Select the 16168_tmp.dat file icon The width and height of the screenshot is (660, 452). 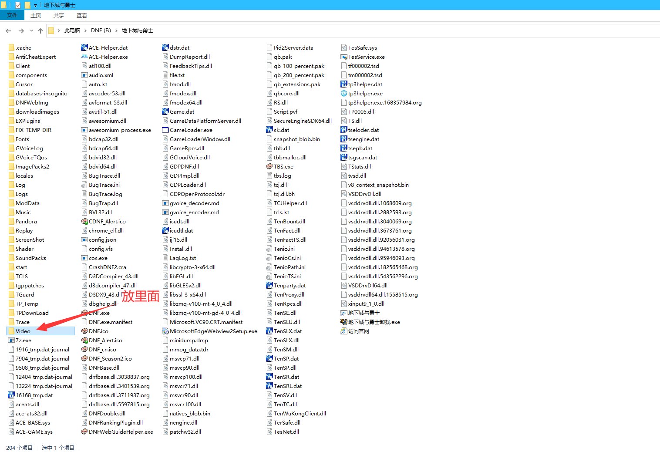[x=11, y=395]
